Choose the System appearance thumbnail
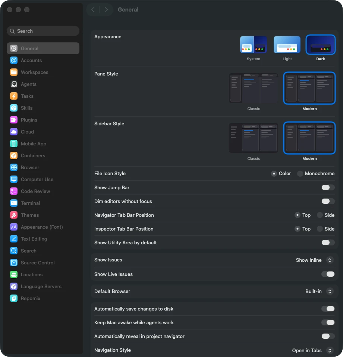This screenshot has width=343, height=357. click(253, 45)
